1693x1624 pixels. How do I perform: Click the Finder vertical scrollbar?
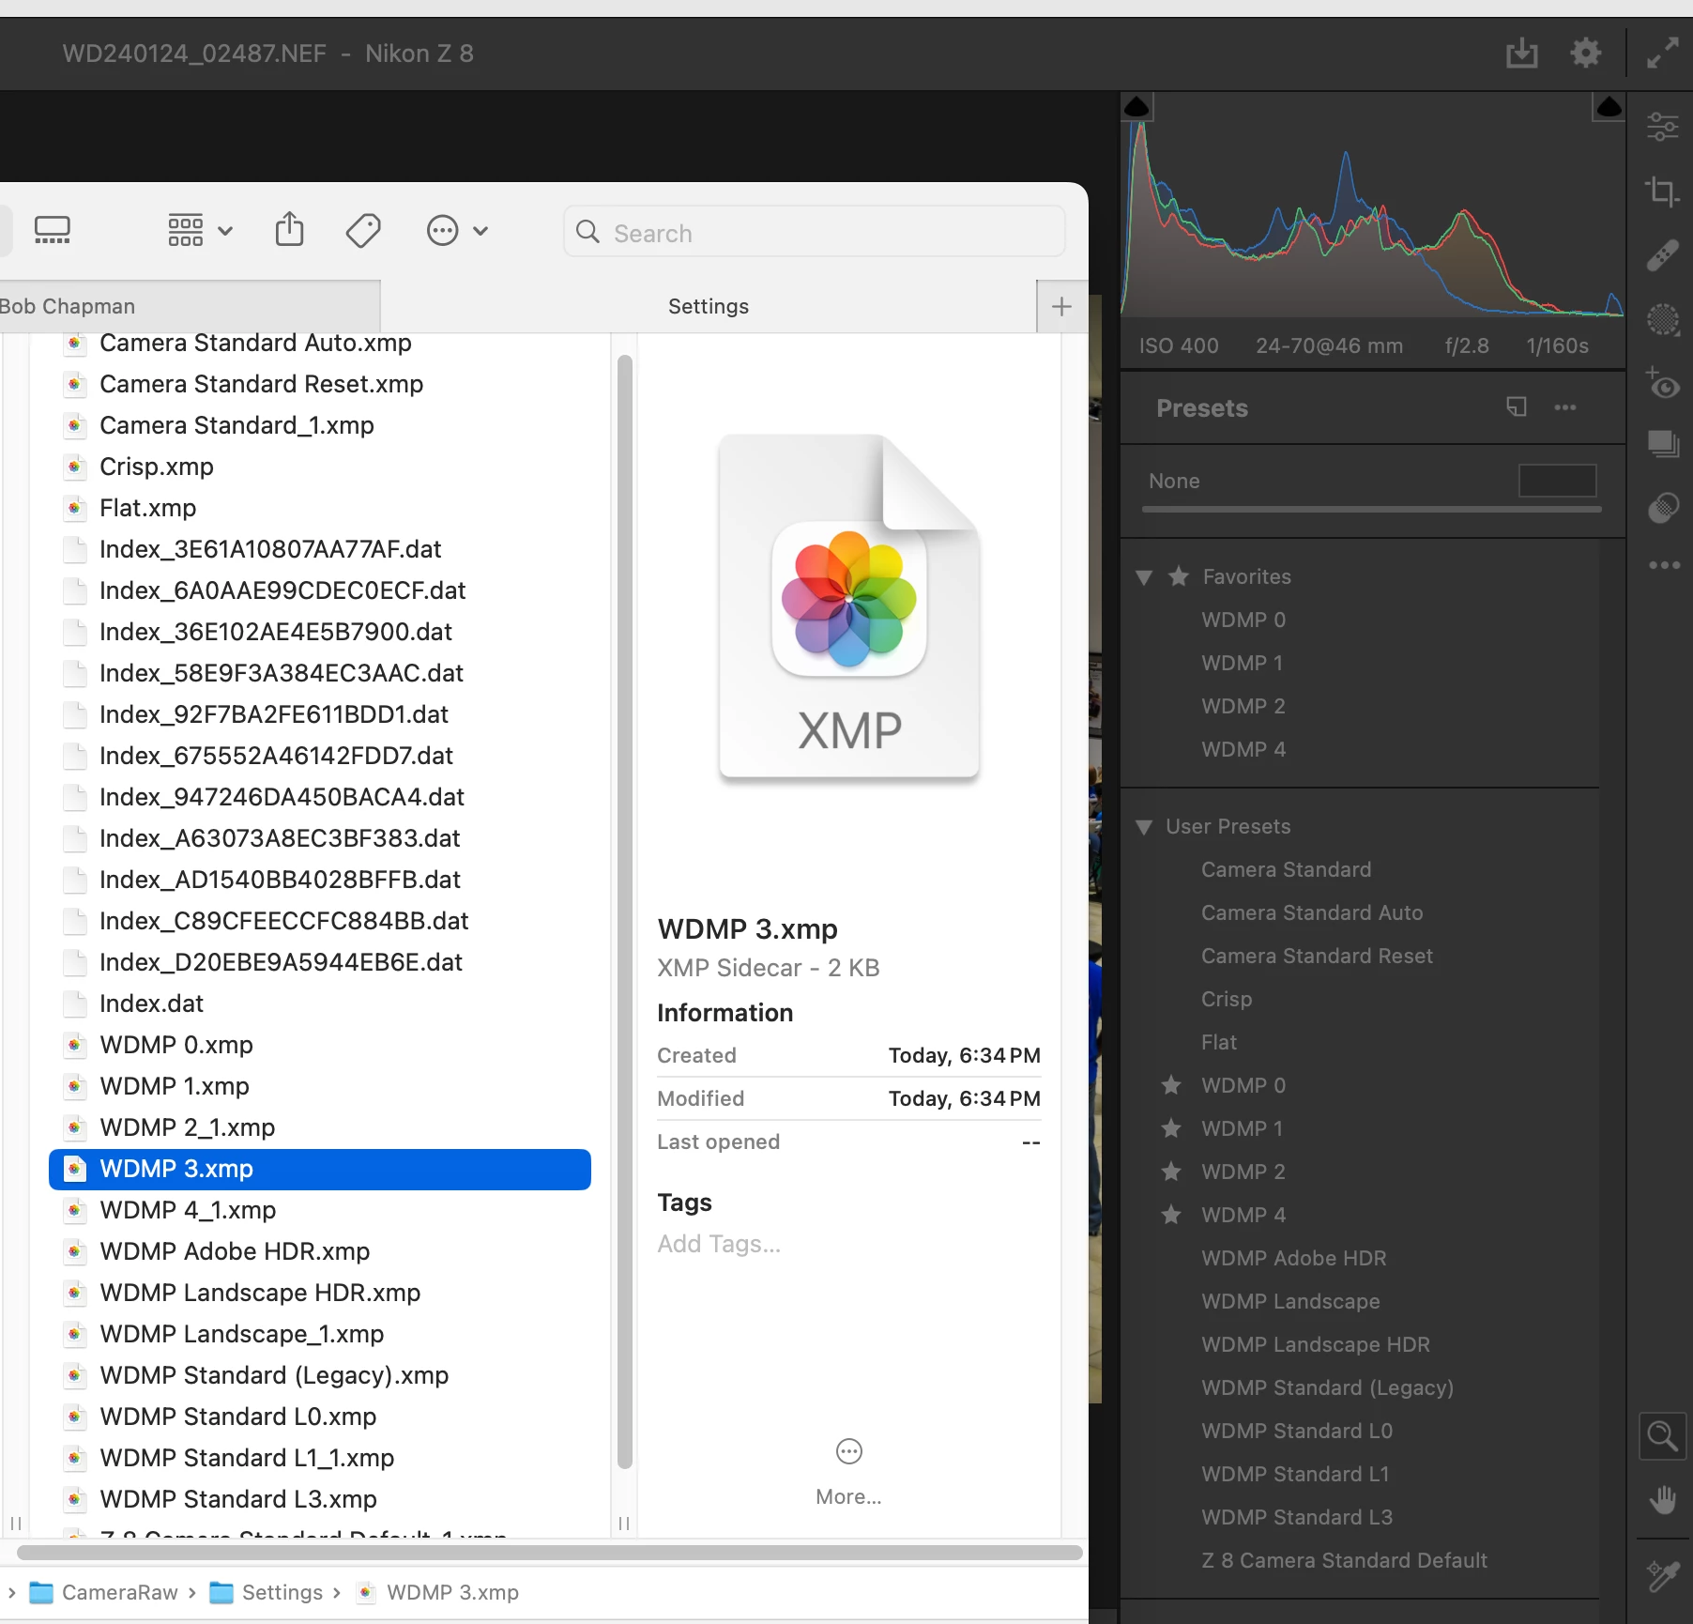624,911
